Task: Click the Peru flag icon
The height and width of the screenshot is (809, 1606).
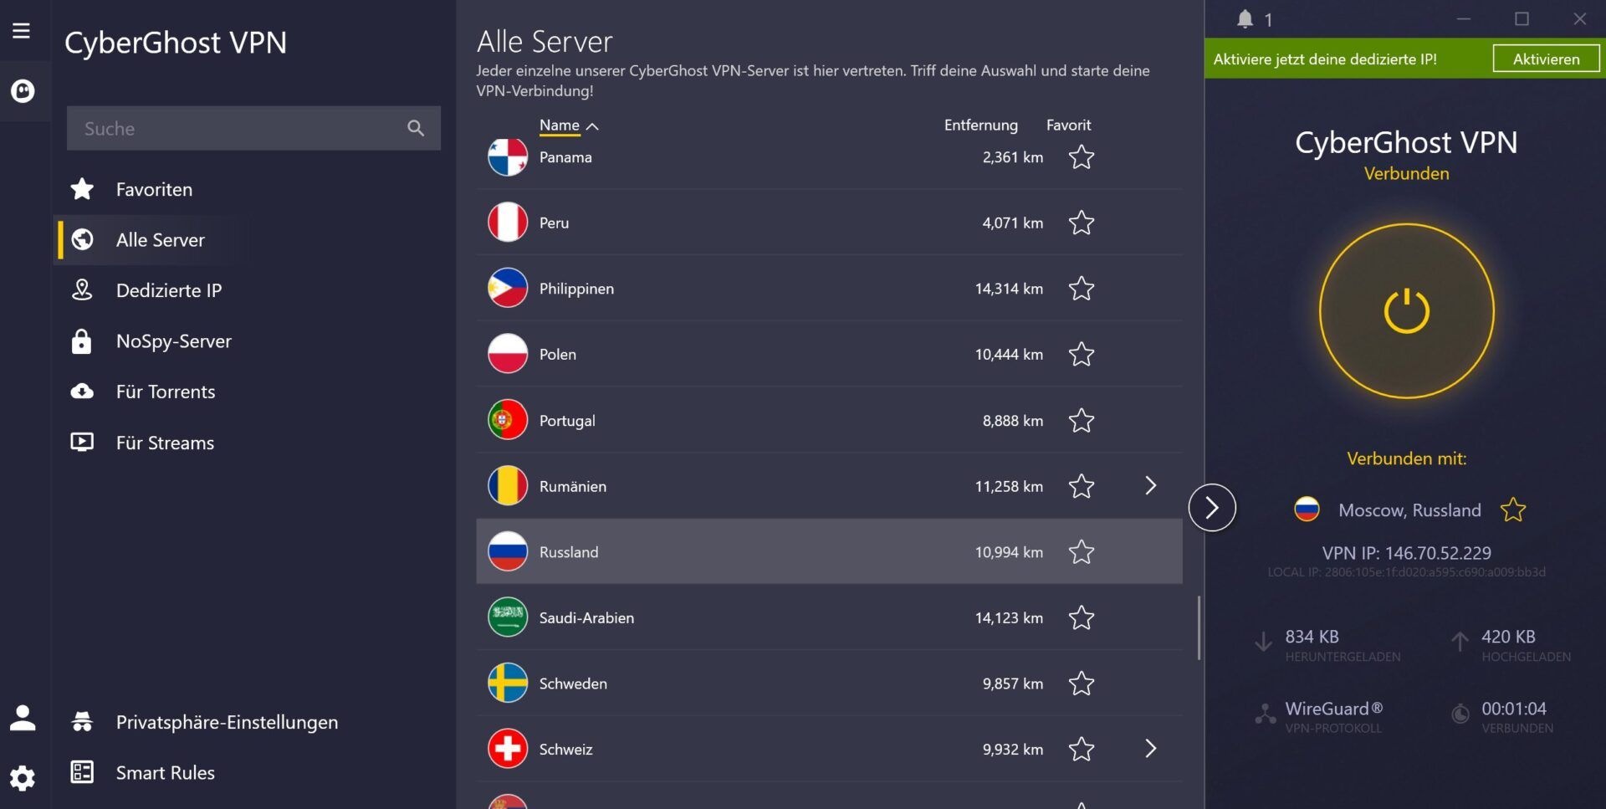Action: (x=508, y=223)
